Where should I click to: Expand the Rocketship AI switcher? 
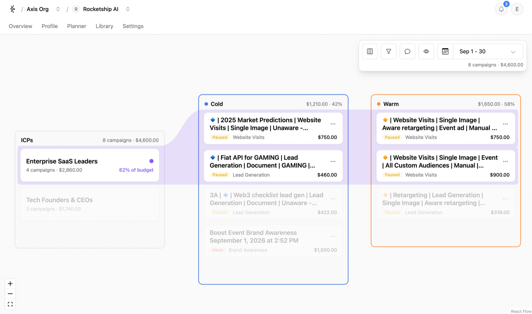(x=128, y=9)
